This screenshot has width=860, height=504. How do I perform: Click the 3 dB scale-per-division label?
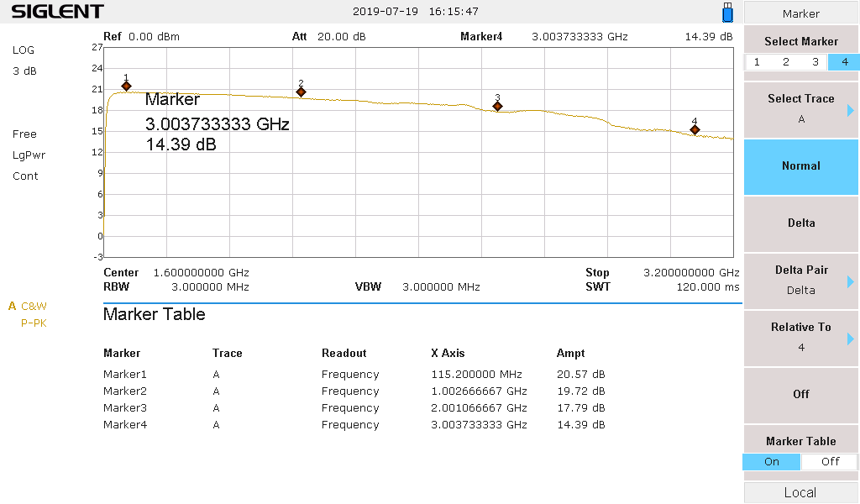pos(24,71)
